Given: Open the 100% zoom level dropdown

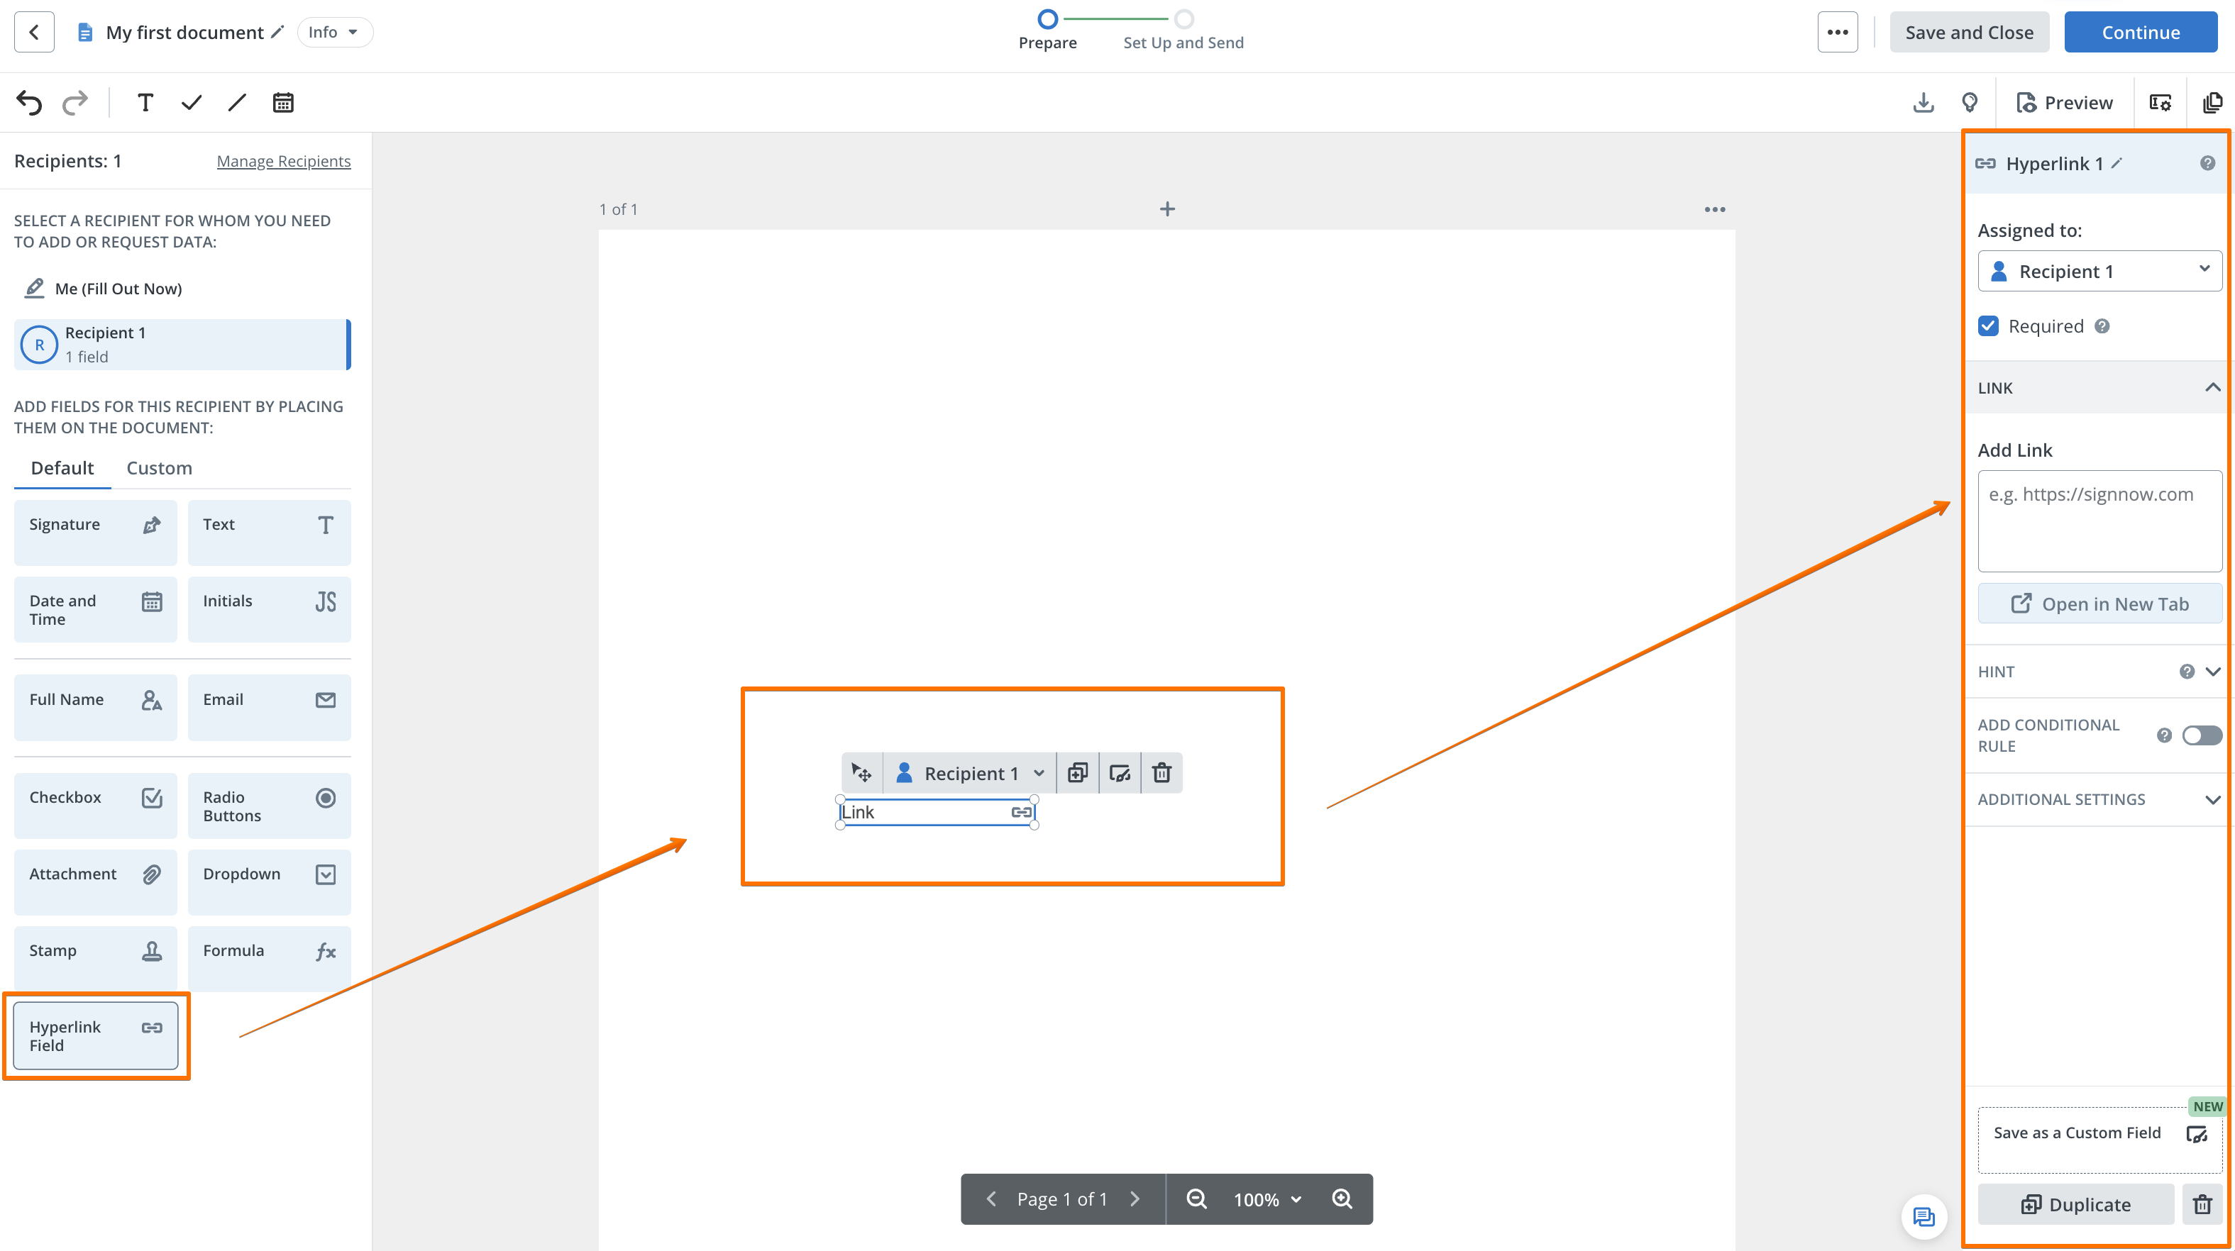Looking at the screenshot, I should [1266, 1199].
